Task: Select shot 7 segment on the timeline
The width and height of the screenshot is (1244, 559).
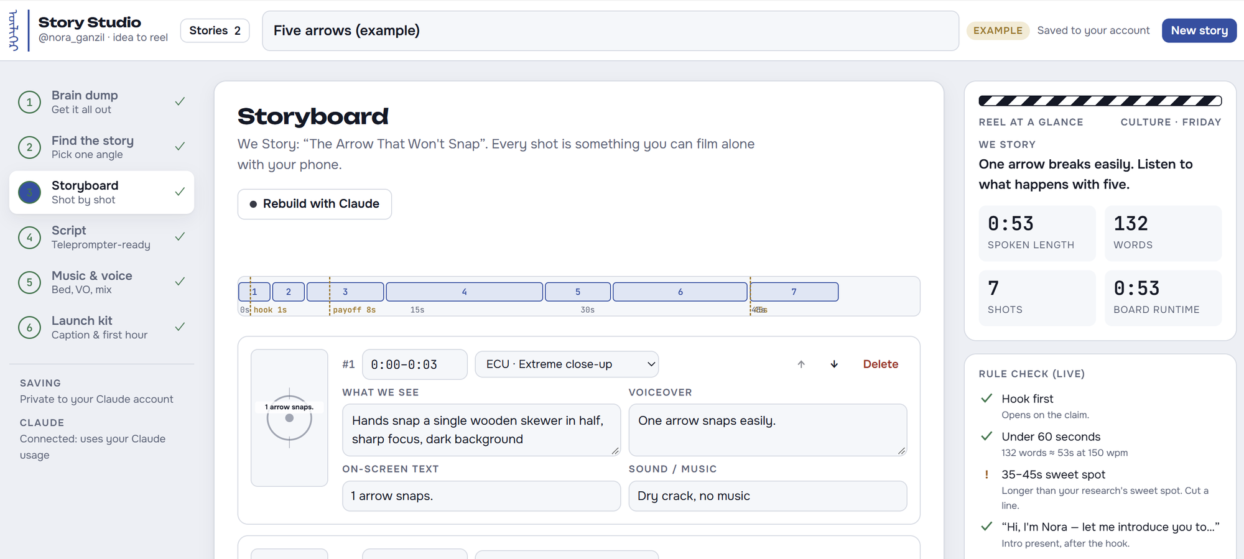Action: coord(794,292)
